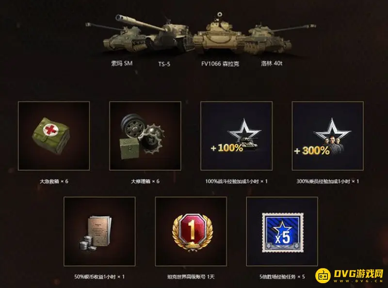Screen dimensions: 388x288
Task: Click the TS-5 name label
Action: [164, 64]
